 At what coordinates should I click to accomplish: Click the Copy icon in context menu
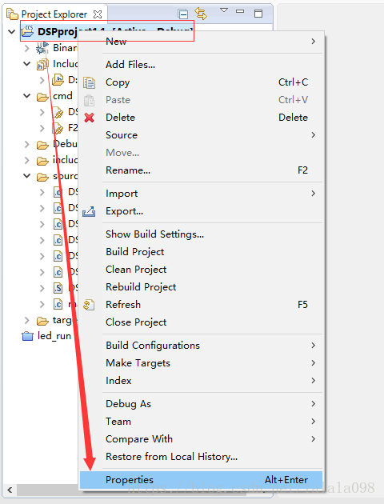click(89, 82)
